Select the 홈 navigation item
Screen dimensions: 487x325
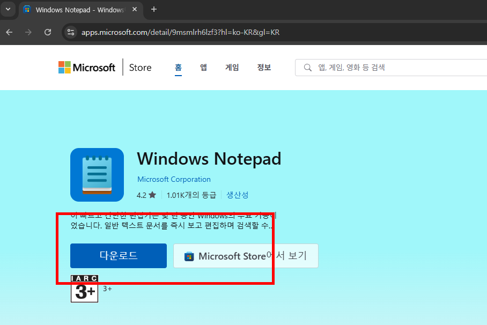point(178,68)
